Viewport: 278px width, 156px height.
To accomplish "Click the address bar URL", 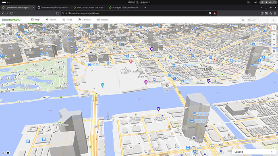I will click(83, 13).
